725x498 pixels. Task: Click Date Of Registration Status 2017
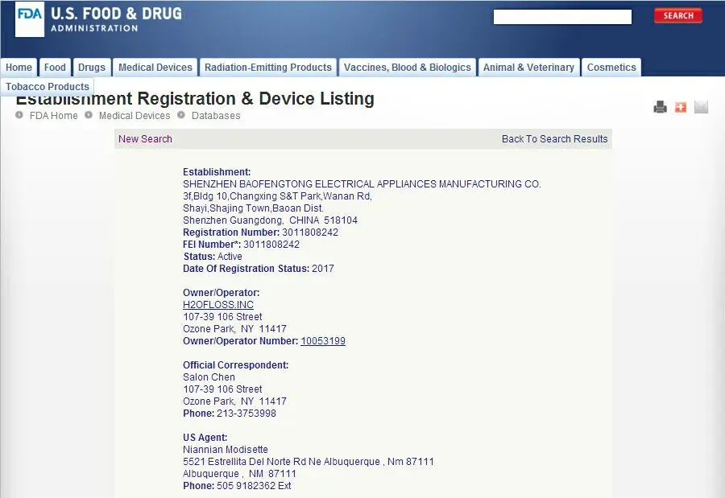pyautogui.click(x=259, y=269)
